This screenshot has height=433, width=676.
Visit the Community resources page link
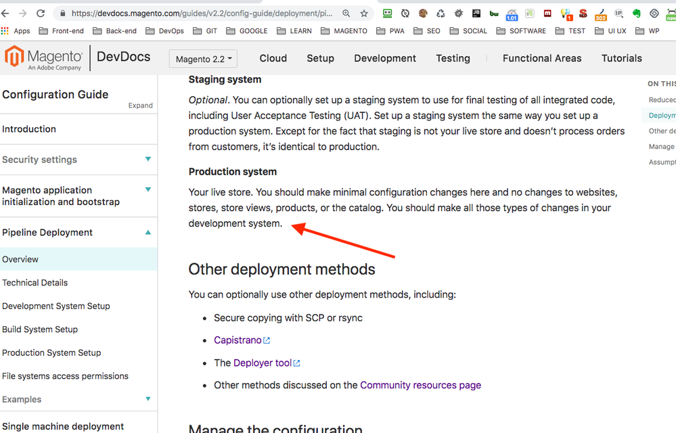[420, 385]
